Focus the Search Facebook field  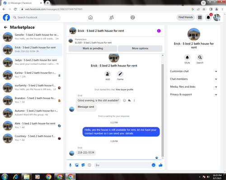36,18
